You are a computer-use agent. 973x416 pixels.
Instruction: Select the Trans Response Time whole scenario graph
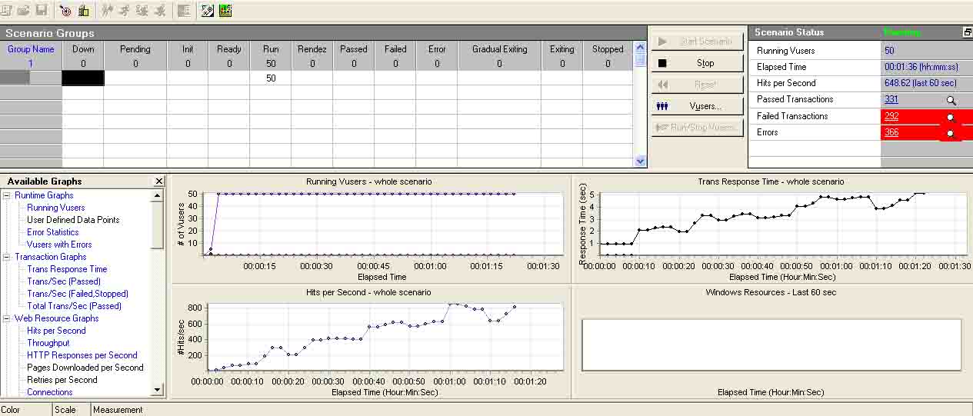(771, 228)
